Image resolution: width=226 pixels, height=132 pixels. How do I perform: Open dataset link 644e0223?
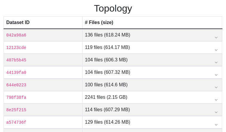[16, 85]
